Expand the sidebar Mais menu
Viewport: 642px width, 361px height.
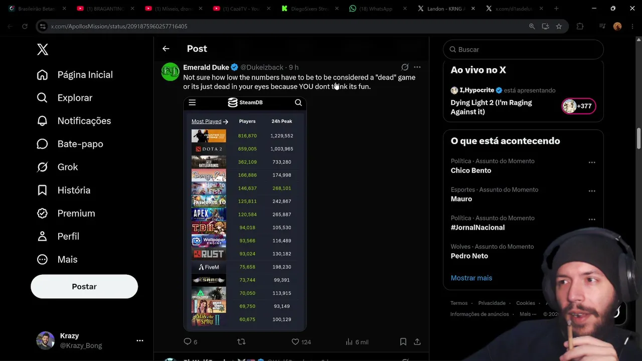[57, 259]
